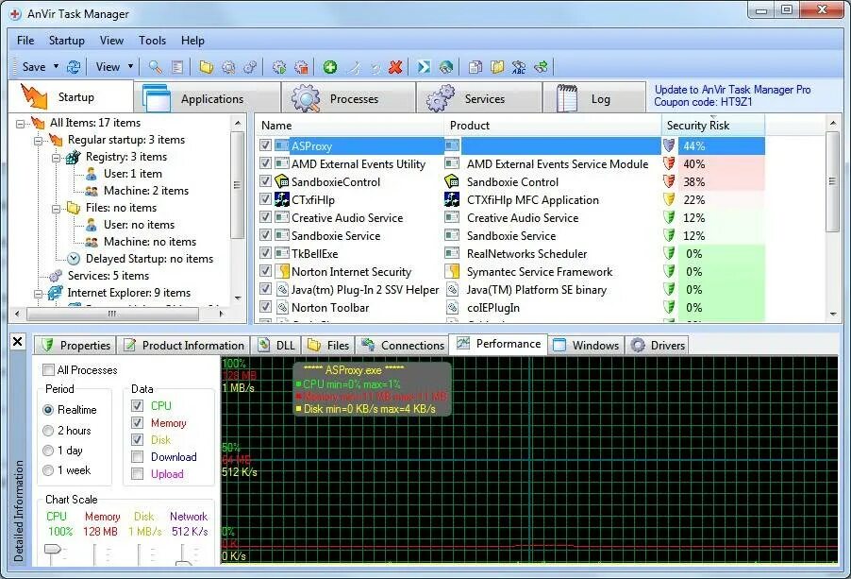The width and height of the screenshot is (851, 579).
Task: Click the double-gear services toolbar icon
Action: pyautogui.click(x=250, y=67)
